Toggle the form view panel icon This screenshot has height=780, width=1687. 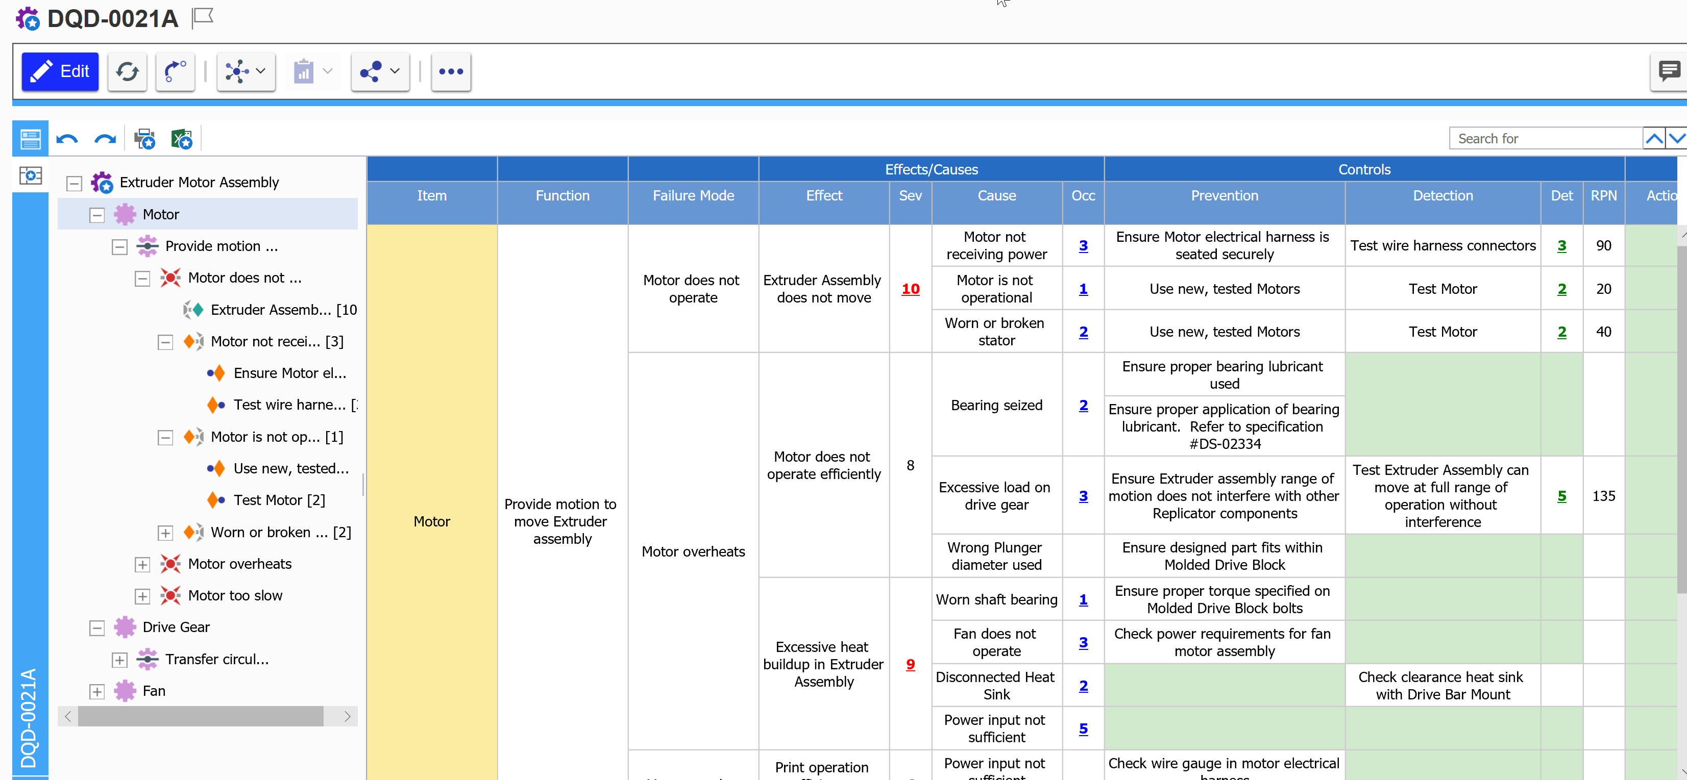click(x=30, y=139)
